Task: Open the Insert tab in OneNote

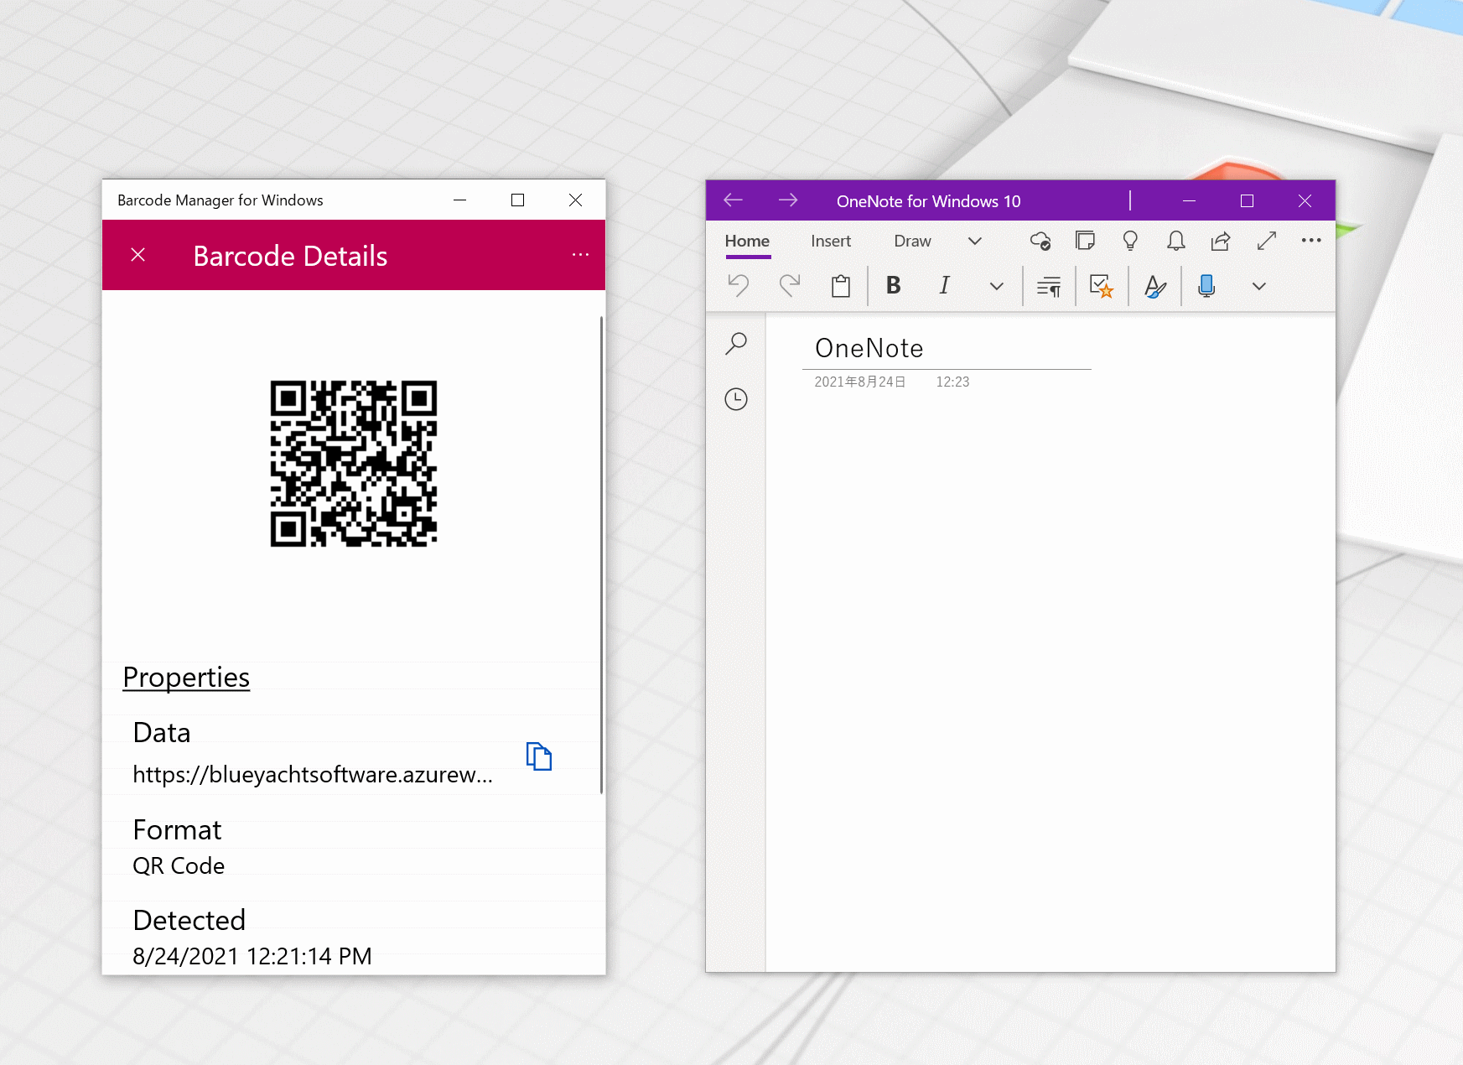Action: pyautogui.click(x=831, y=242)
